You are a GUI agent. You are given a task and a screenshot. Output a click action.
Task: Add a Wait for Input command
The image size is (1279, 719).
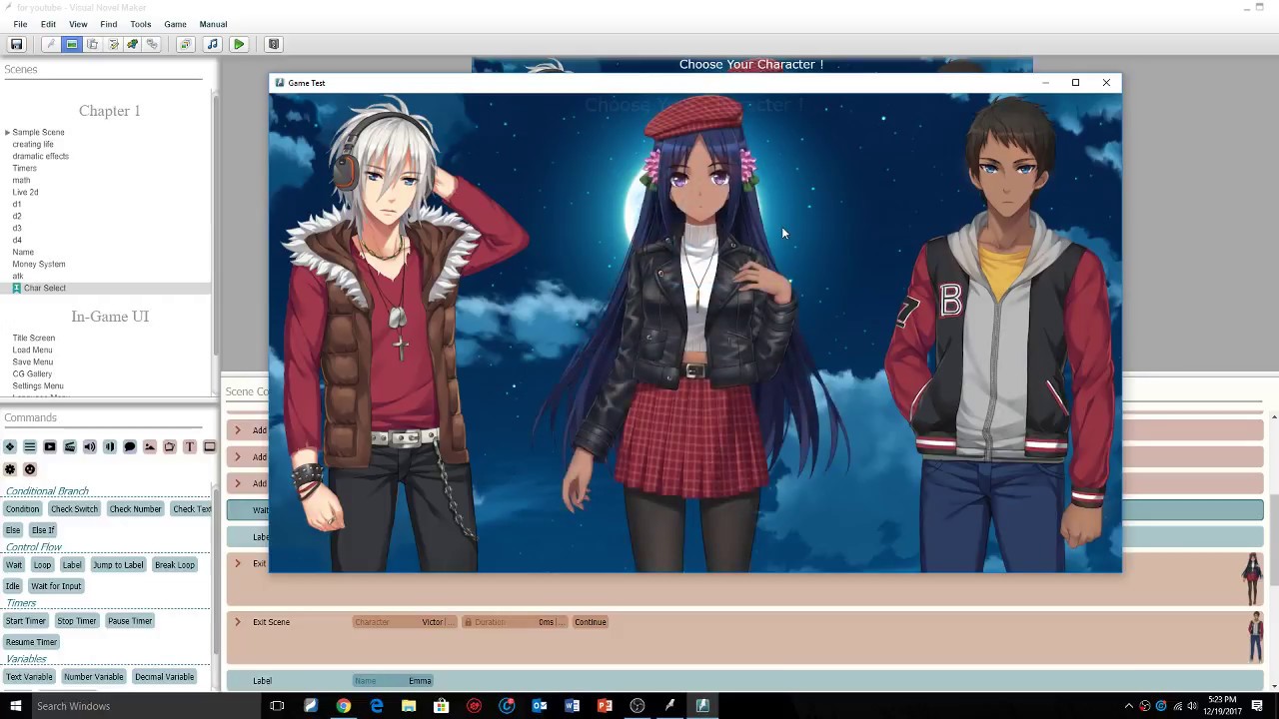[x=56, y=586]
